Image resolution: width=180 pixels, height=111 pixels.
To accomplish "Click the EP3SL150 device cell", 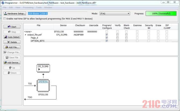I will pyautogui.click(x=59, y=32).
